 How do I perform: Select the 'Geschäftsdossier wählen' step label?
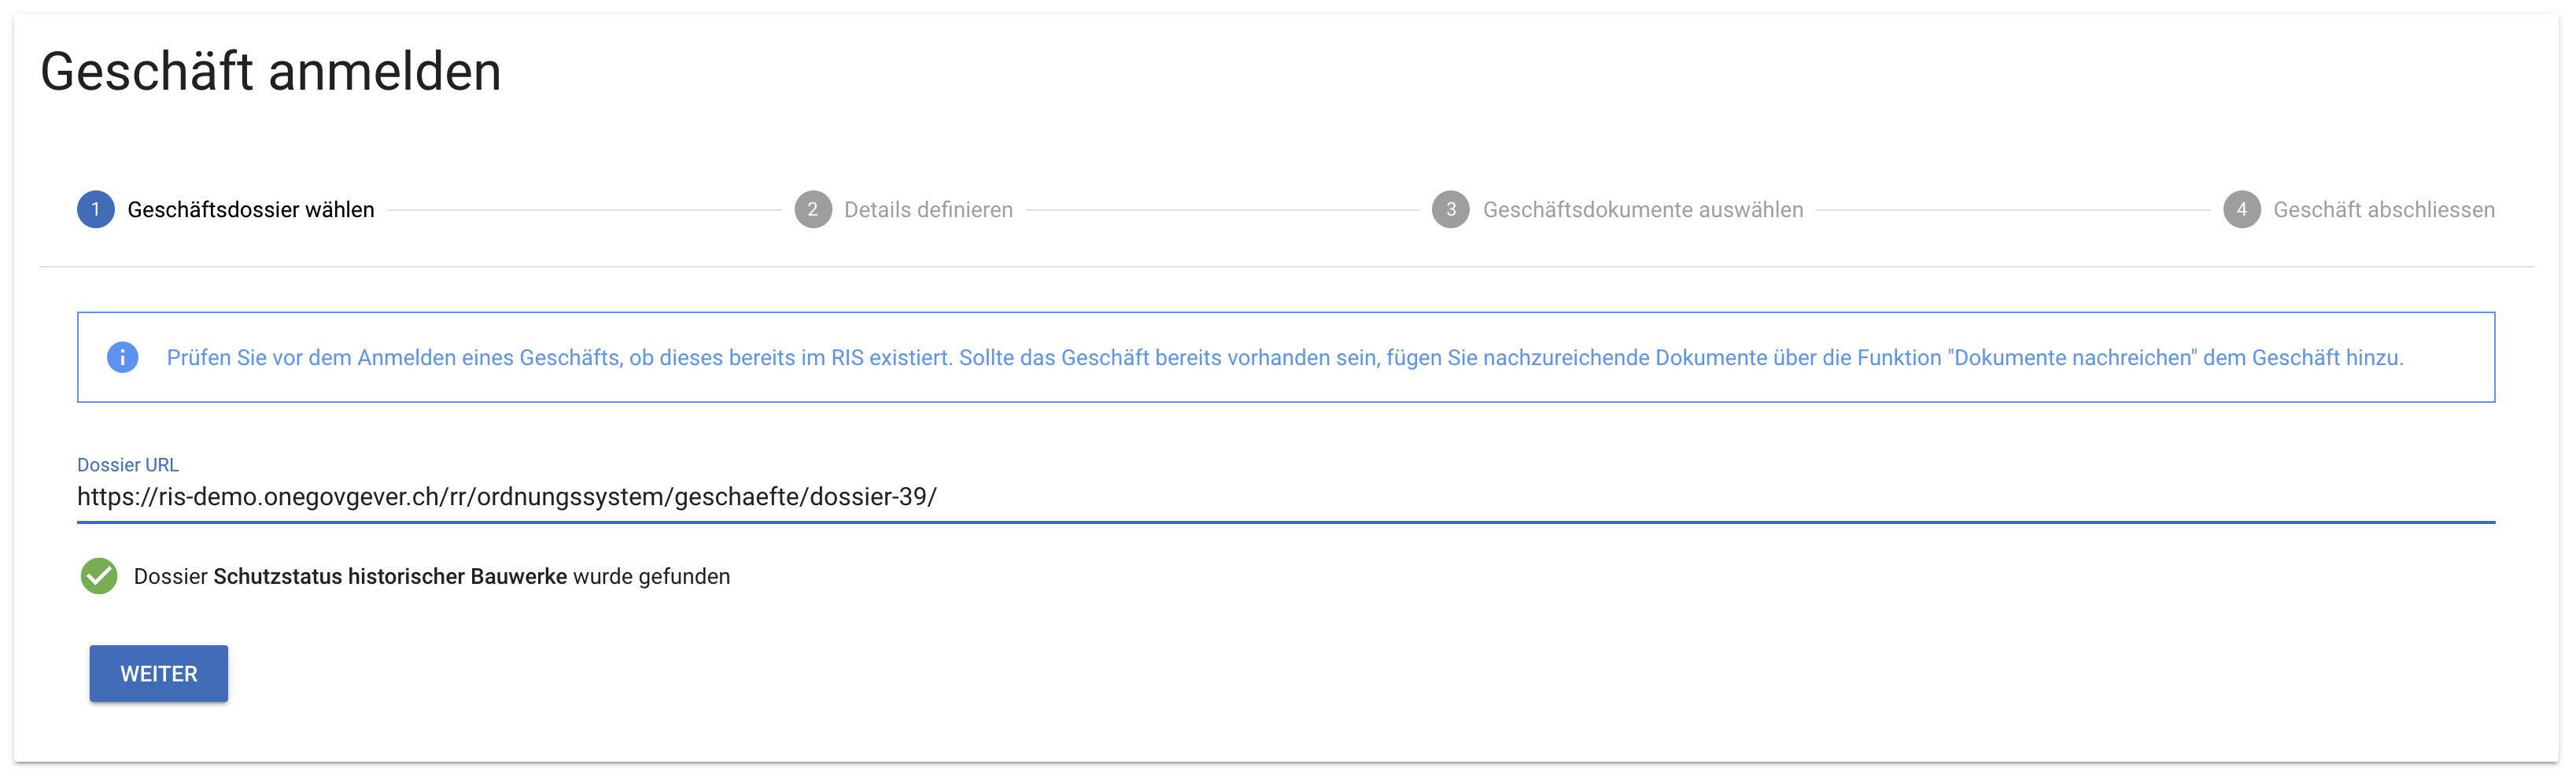point(250,210)
